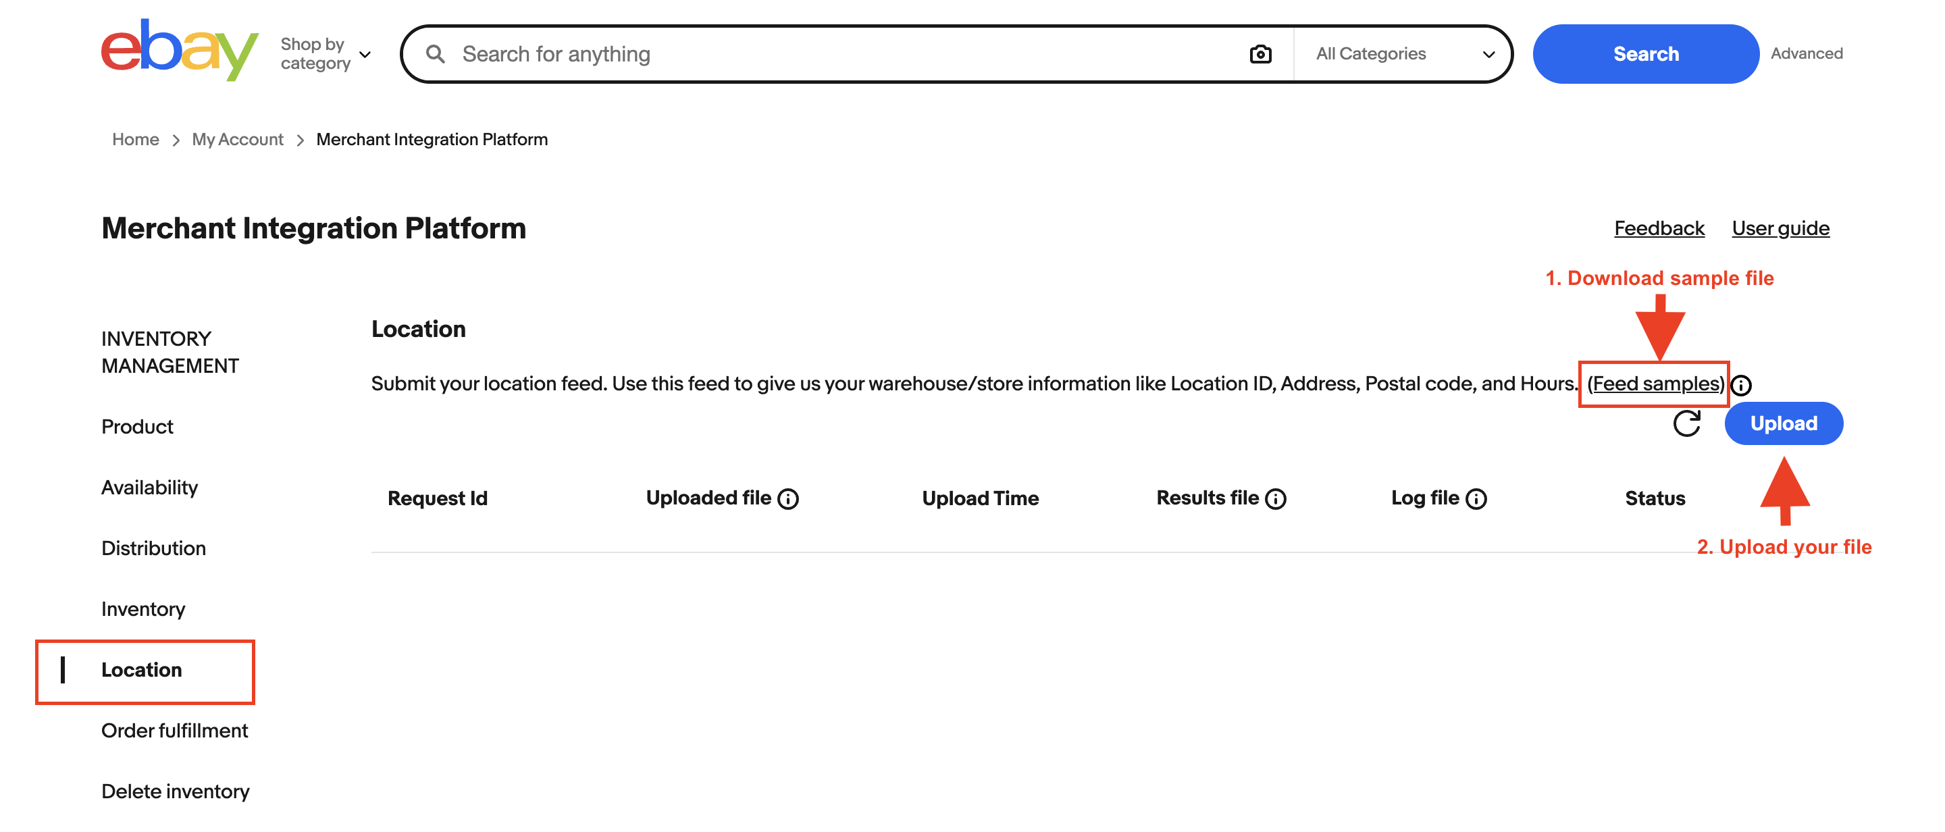Open Advanced search link
Viewport: 1945px width, 832px height.
[x=1806, y=53]
